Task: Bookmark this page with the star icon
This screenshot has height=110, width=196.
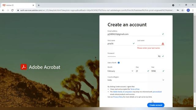Action: click(183, 10)
